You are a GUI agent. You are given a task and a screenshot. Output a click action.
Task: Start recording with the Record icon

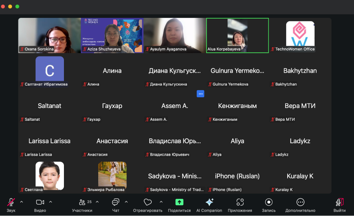[x=269, y=202]
